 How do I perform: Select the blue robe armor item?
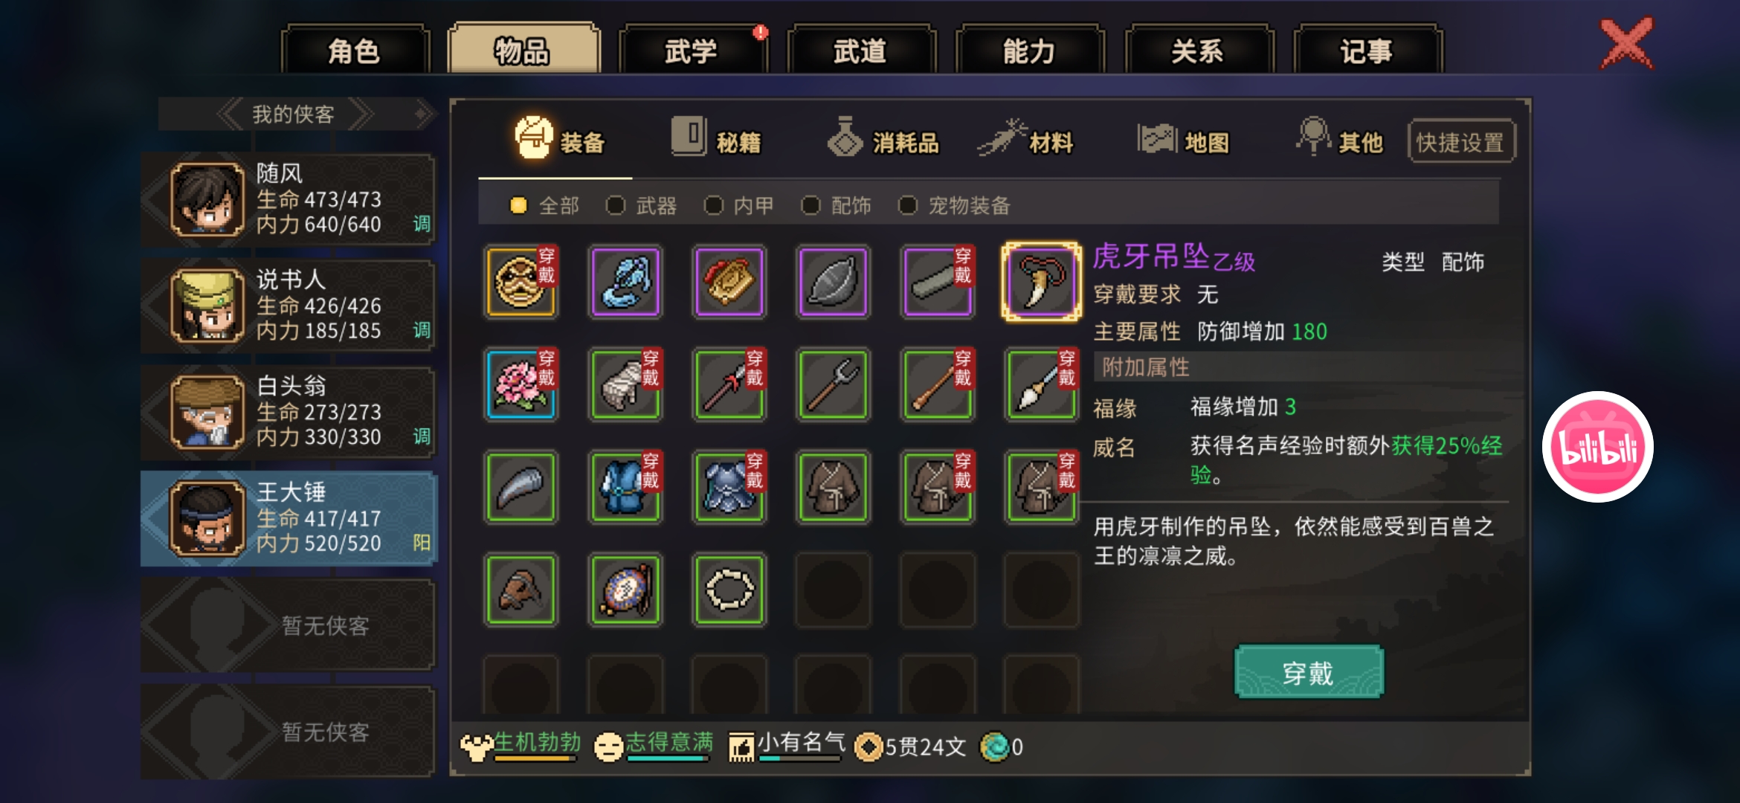pyautogui.click(x=625, y=487)
